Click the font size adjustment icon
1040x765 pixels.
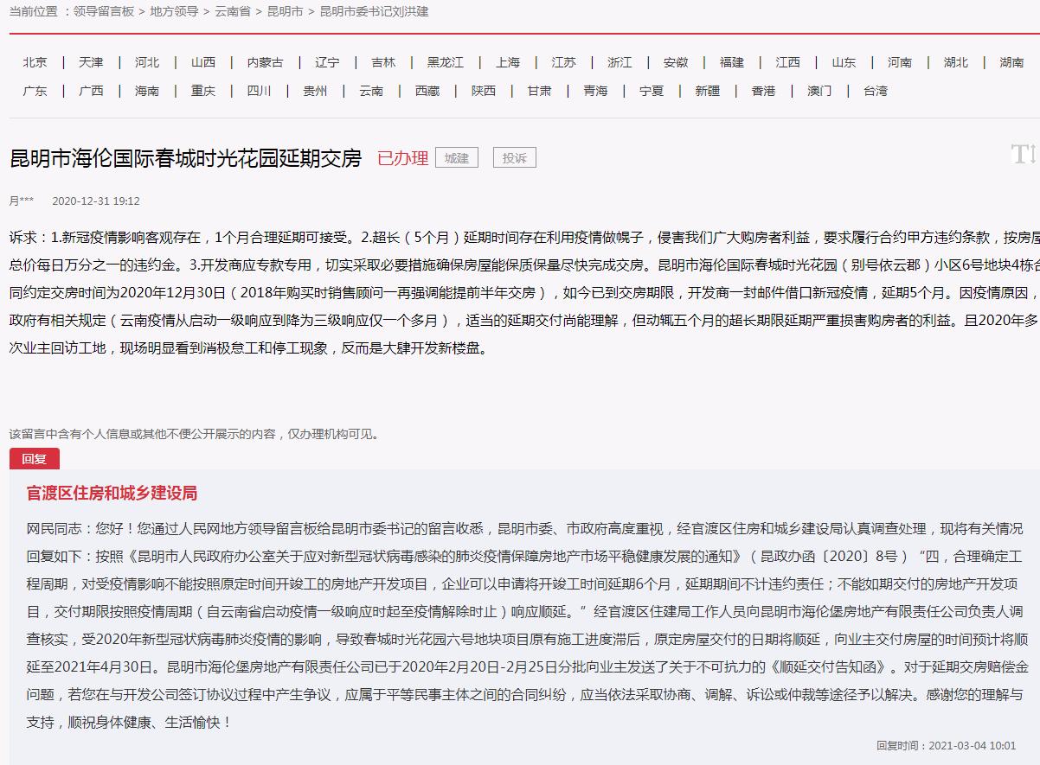1023,155
